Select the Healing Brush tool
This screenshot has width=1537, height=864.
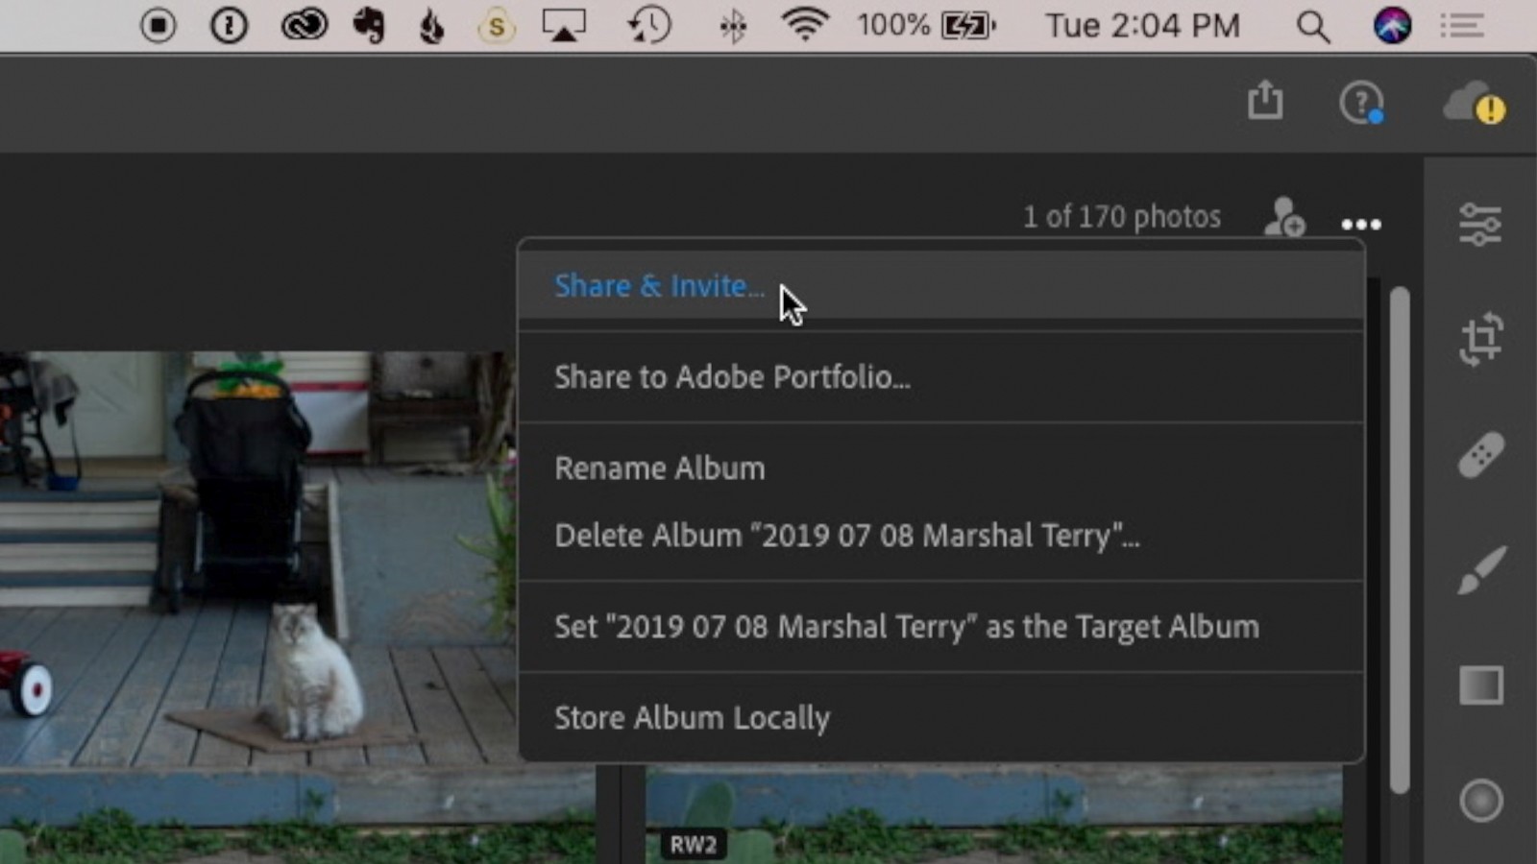coord(1479,455)
